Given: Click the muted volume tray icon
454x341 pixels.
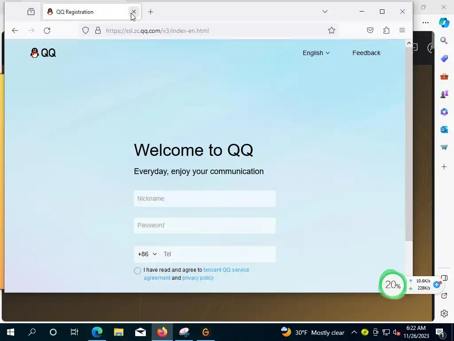Looking at the screenshot, I should pos(396,332).
